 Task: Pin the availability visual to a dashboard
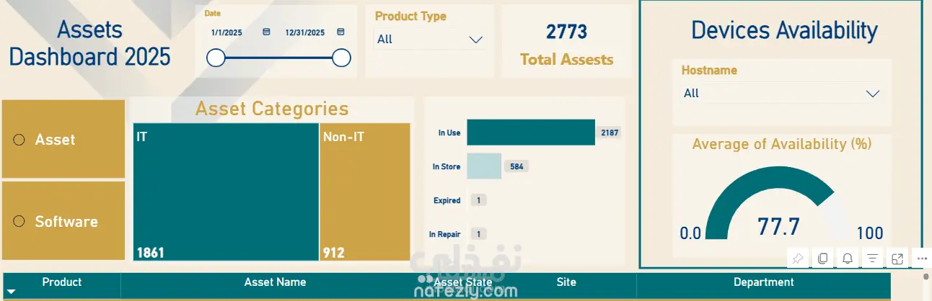pyautogui.click(x=797, y=258)
